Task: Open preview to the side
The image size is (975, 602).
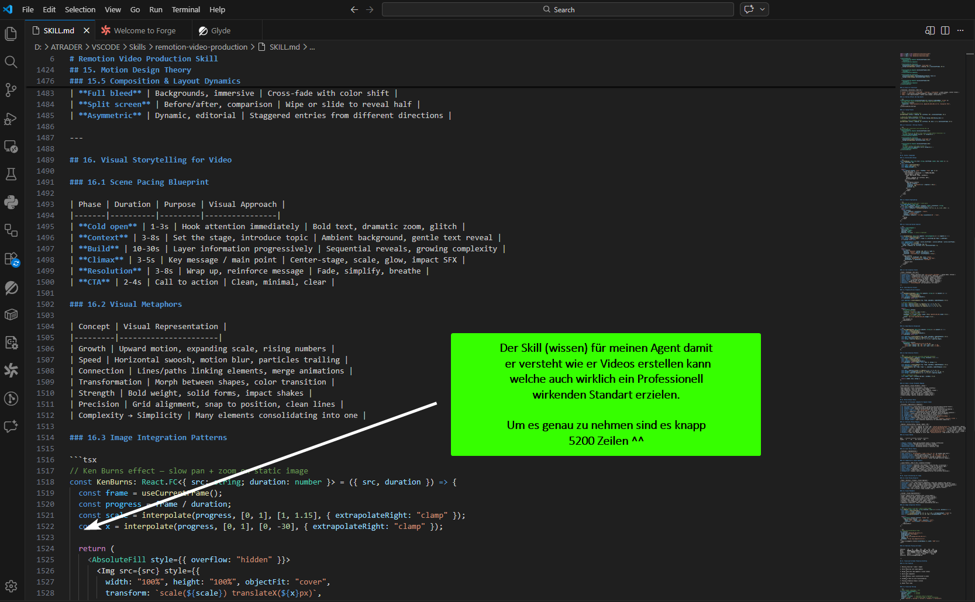Action: 930,30
